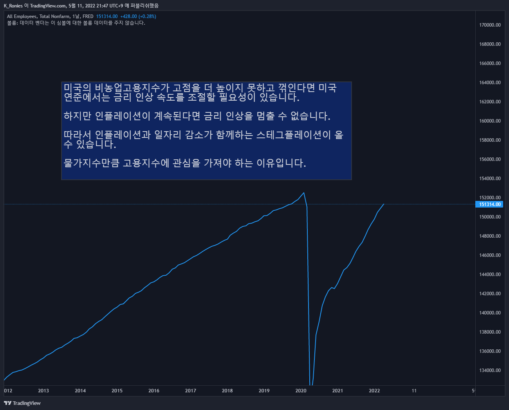Click the 158000.00 price axis label
The width and height of the screenshot is (509, 410).
490,140
